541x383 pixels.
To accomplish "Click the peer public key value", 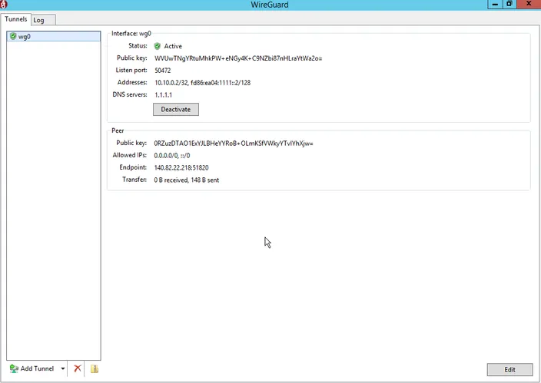I will (234, 144).
